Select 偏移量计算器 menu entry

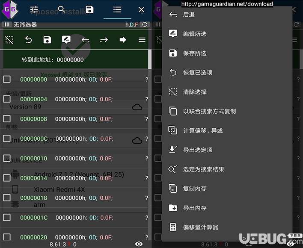[x=201, y=227]
